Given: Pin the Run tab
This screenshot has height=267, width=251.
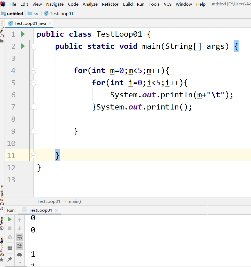Looking at the screenshot, I should point(10,259).
